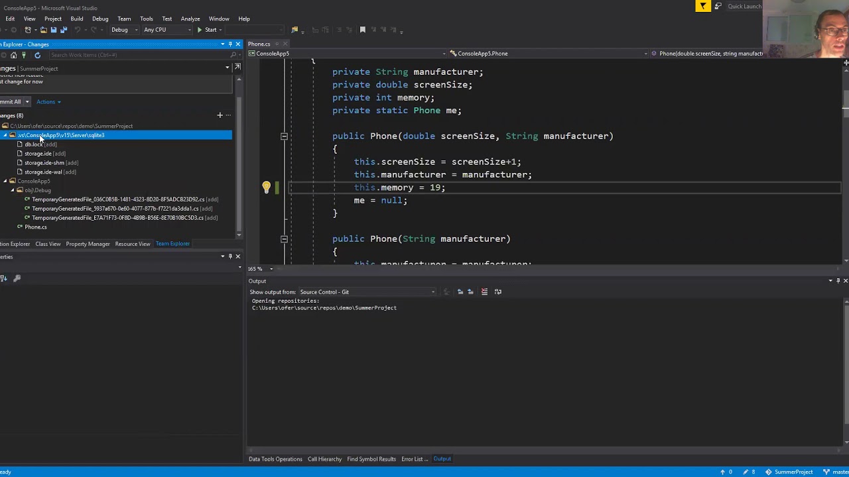The image size is (849, 477).
Task: Collapse the .vs\ConsoleApp5 sqlite3 folder
Action: tap(5, 135)
